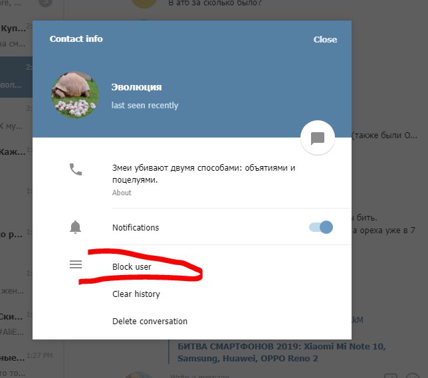
Task: Click the three-line menu icon beside Block user
Action: pos(76,264)
